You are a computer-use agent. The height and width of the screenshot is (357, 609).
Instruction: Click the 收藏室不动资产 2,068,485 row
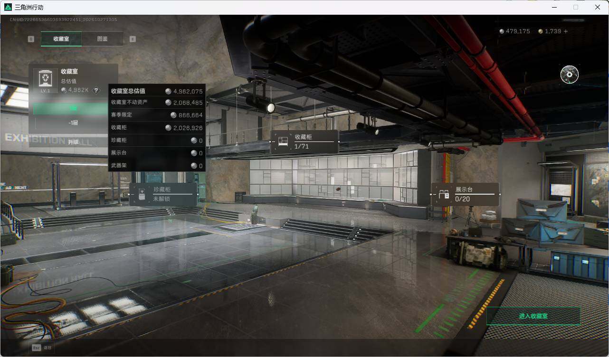(x=157, y=103)
